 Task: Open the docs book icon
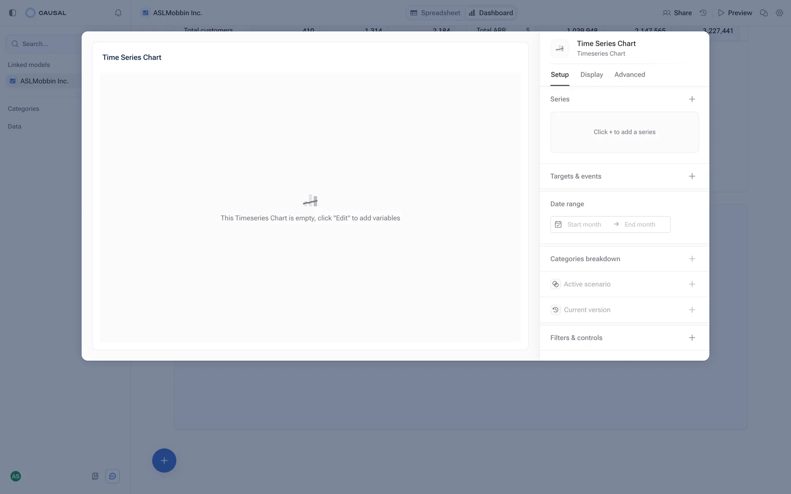(x=95, y=476)
